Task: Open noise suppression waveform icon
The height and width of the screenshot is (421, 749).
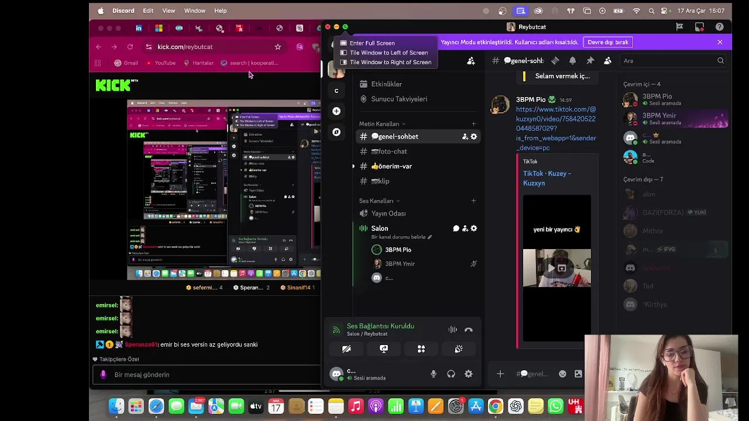Action: coord(452,330)
